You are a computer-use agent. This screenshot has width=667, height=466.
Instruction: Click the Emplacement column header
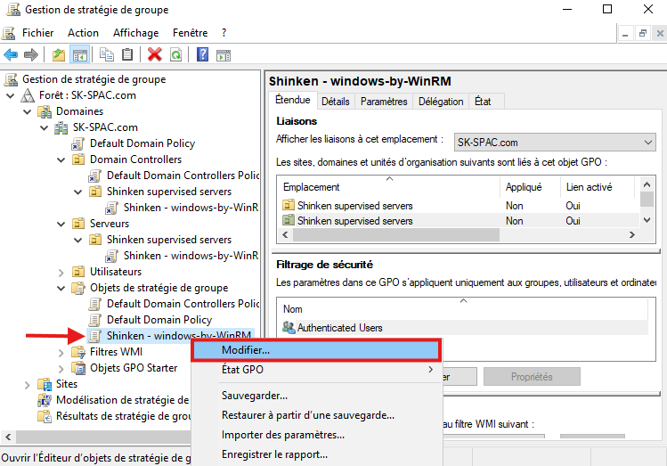click(312, 187)
